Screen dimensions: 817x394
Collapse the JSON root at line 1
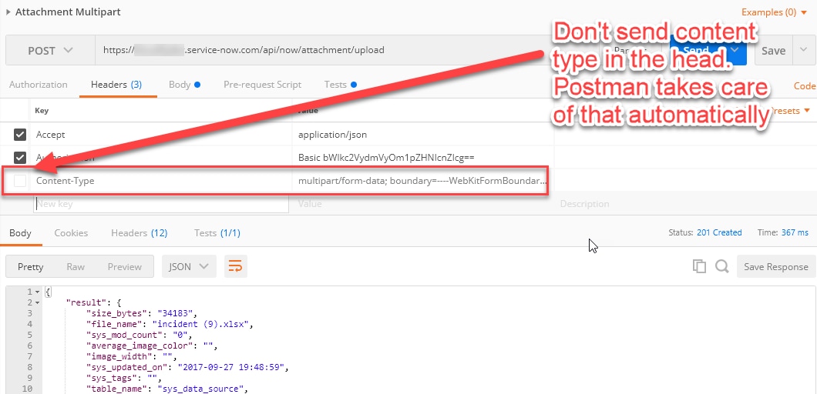click(37, 292)
